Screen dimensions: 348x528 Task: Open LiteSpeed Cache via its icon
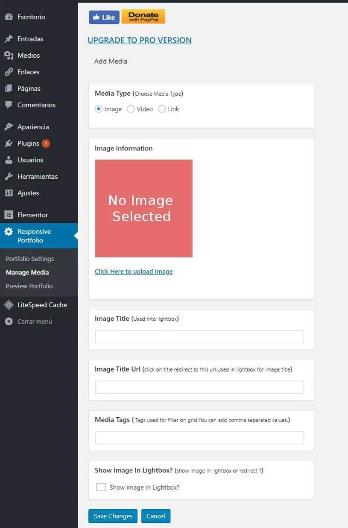(8, 304)
